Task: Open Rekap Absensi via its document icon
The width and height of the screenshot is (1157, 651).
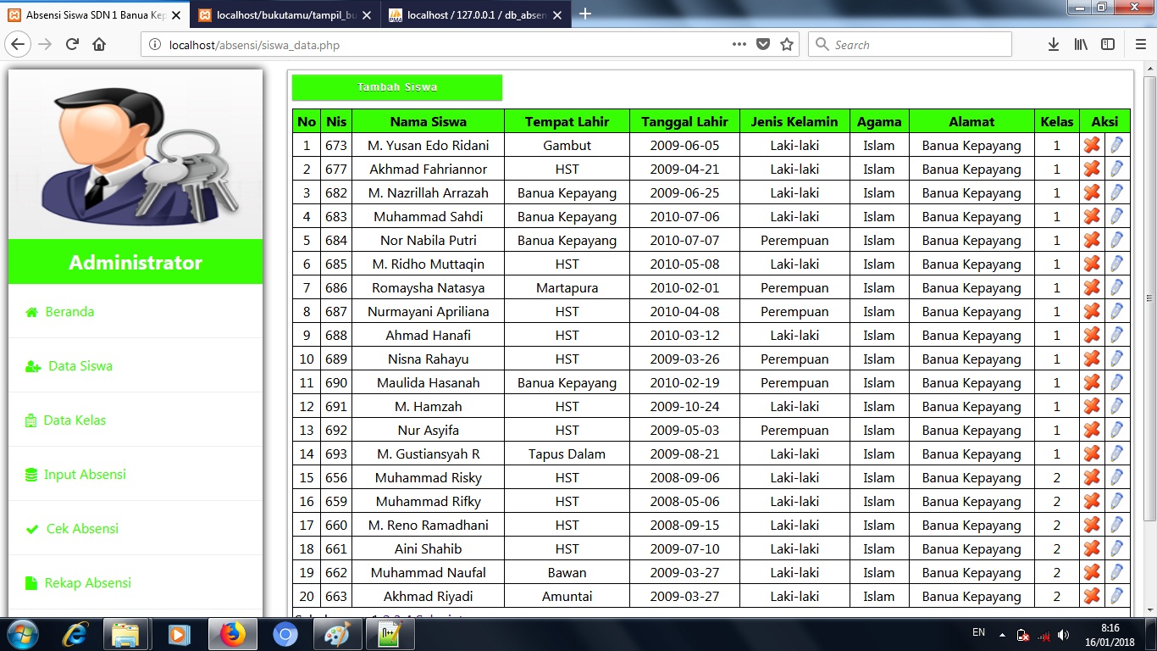Action: click(32, 583)
